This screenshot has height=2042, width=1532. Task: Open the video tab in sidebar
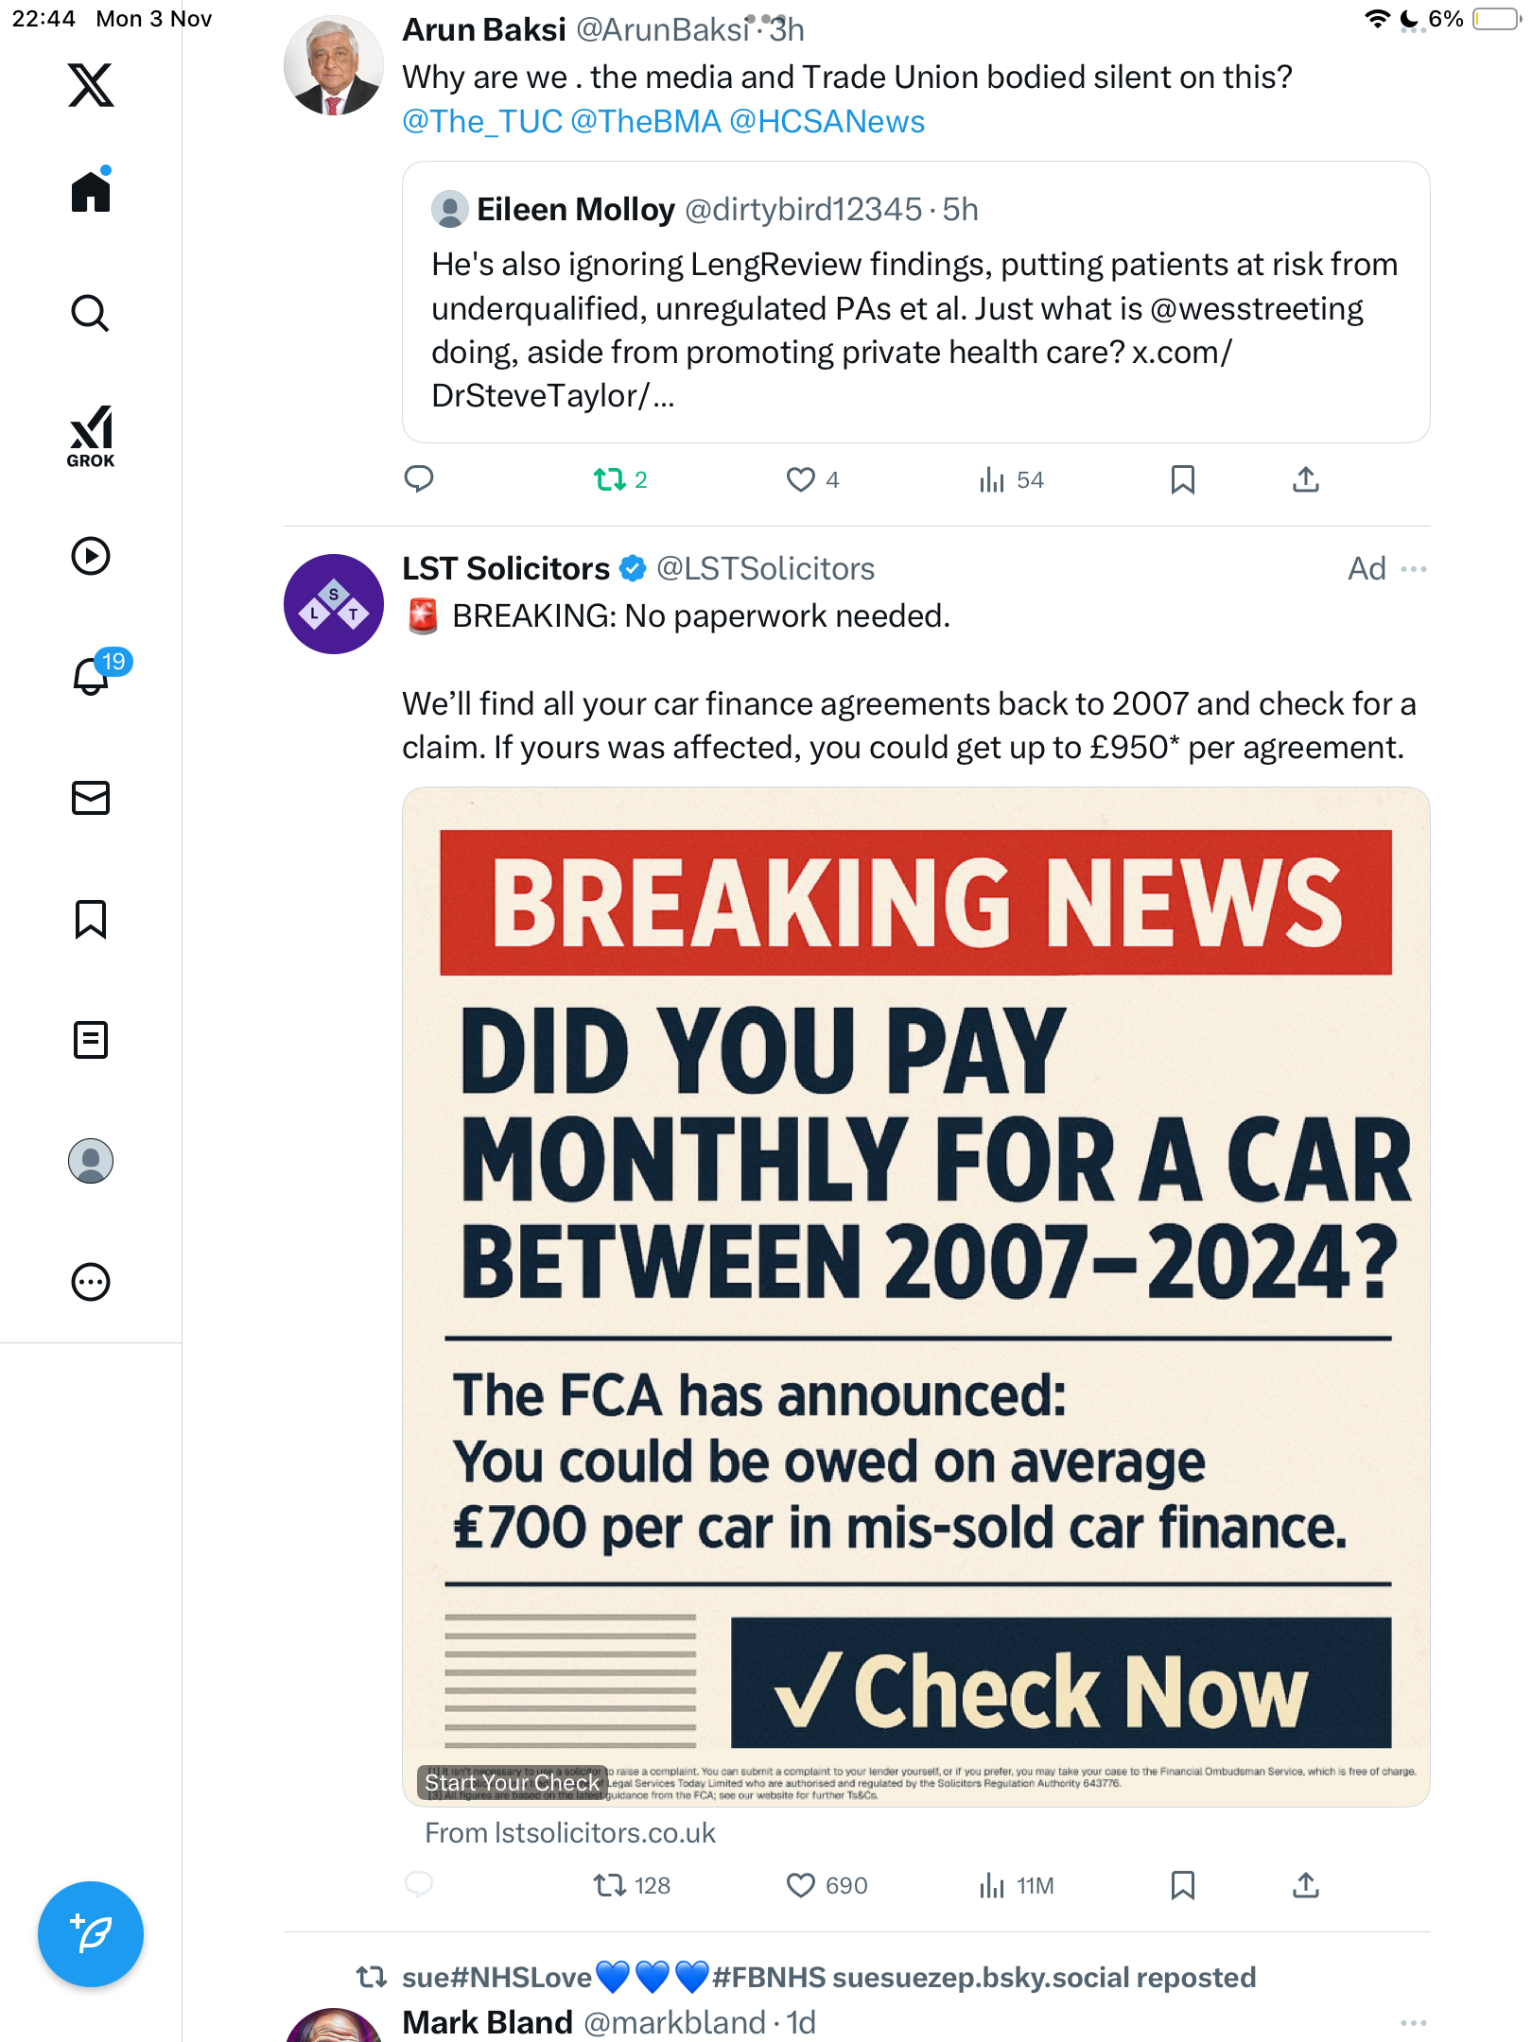tap(91, 556)
